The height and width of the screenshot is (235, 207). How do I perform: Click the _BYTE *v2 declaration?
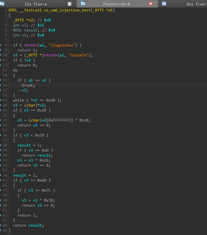pos(24,20)
